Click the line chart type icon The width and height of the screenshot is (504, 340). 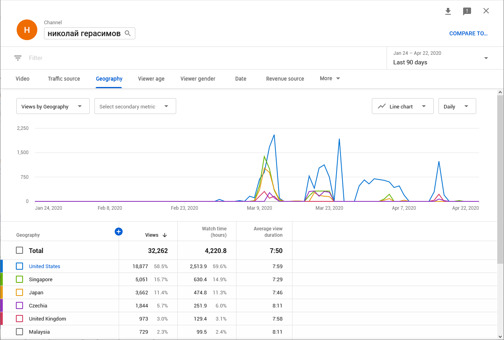click(382, 106)
